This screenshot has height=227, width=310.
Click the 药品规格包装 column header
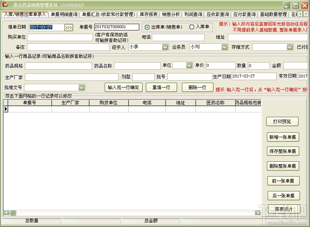click(248, 102)
